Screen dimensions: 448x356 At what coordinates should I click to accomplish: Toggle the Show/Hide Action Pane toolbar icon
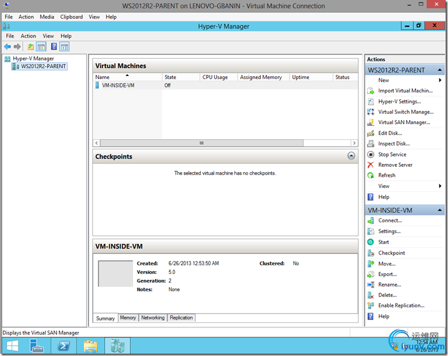[65, 46]
